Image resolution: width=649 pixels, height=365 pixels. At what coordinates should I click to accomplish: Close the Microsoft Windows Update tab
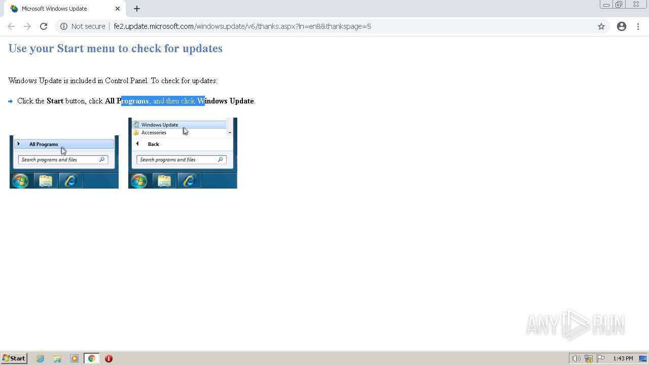(117, 9)
